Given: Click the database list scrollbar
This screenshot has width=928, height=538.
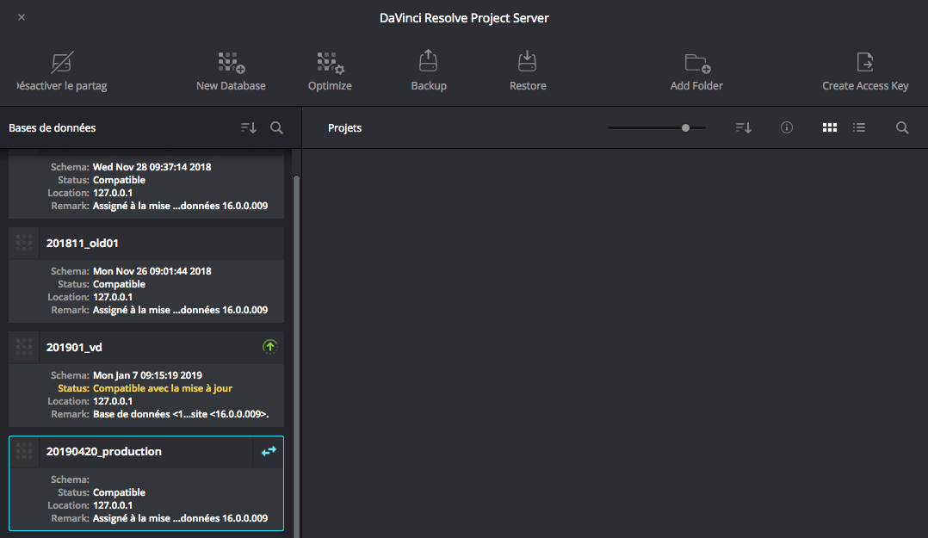Looking at the screenshot, I should [x=296, y=344].
